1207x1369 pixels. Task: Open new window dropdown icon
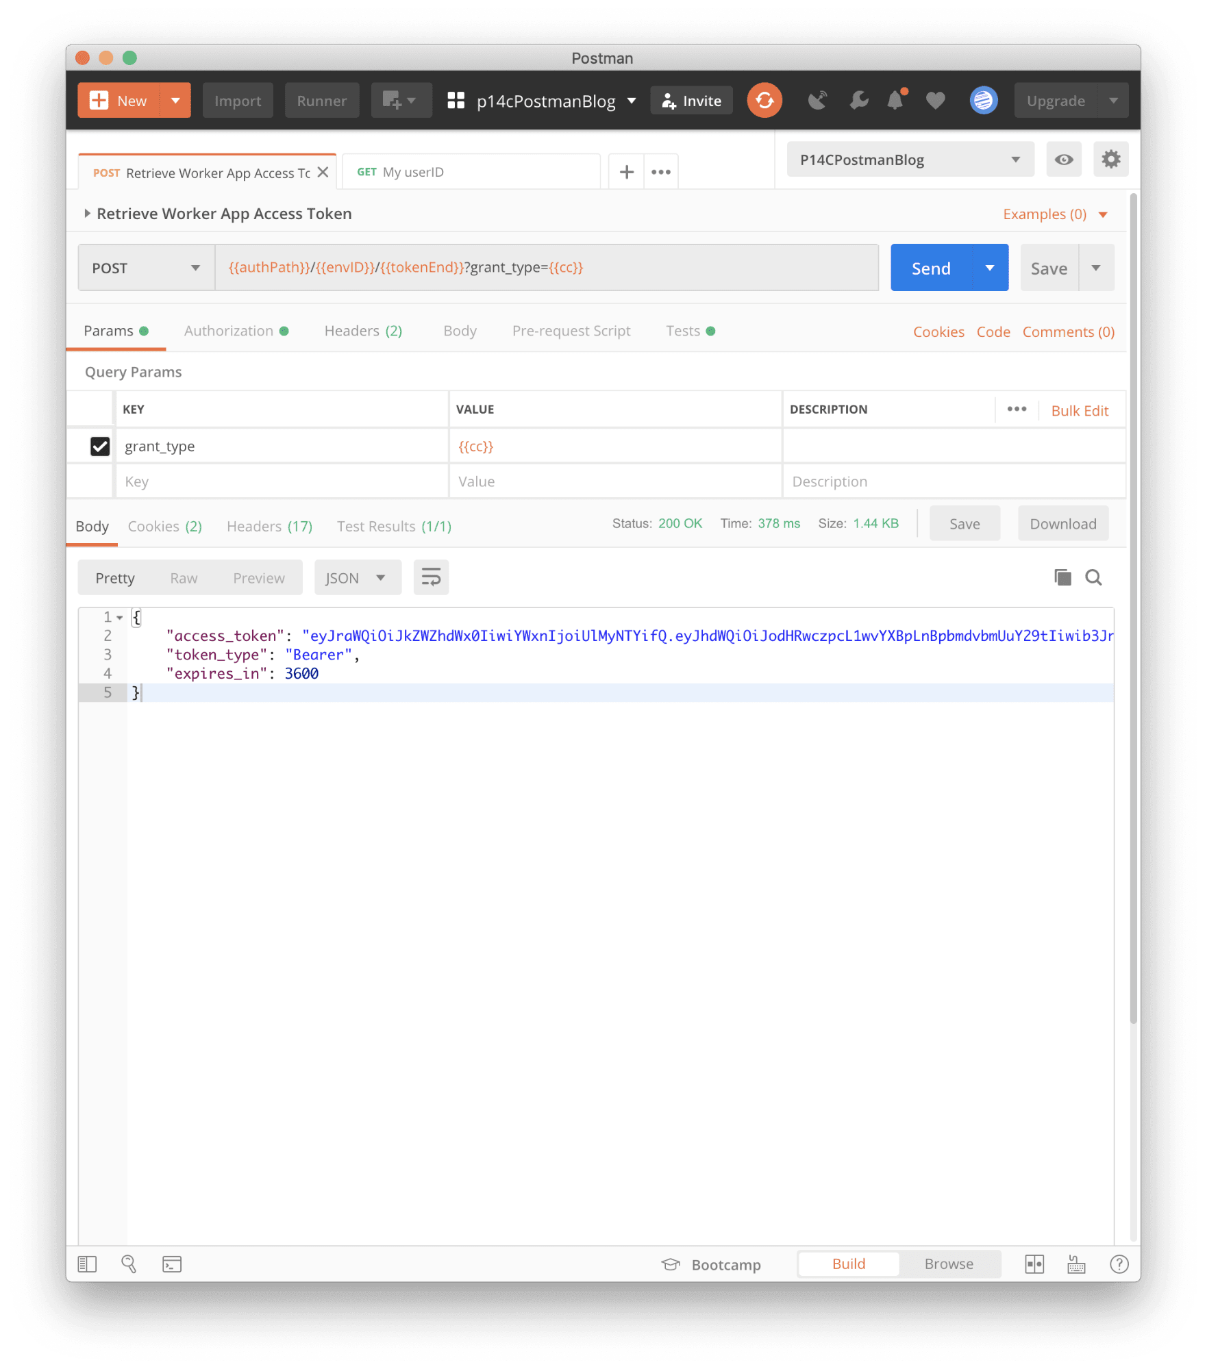pos(401,101)
